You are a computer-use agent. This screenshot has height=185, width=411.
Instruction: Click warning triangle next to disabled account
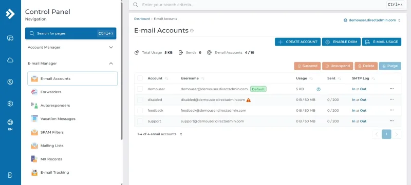click(x=249, y=100)
